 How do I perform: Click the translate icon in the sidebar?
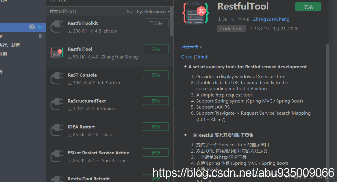click(40, 27)
